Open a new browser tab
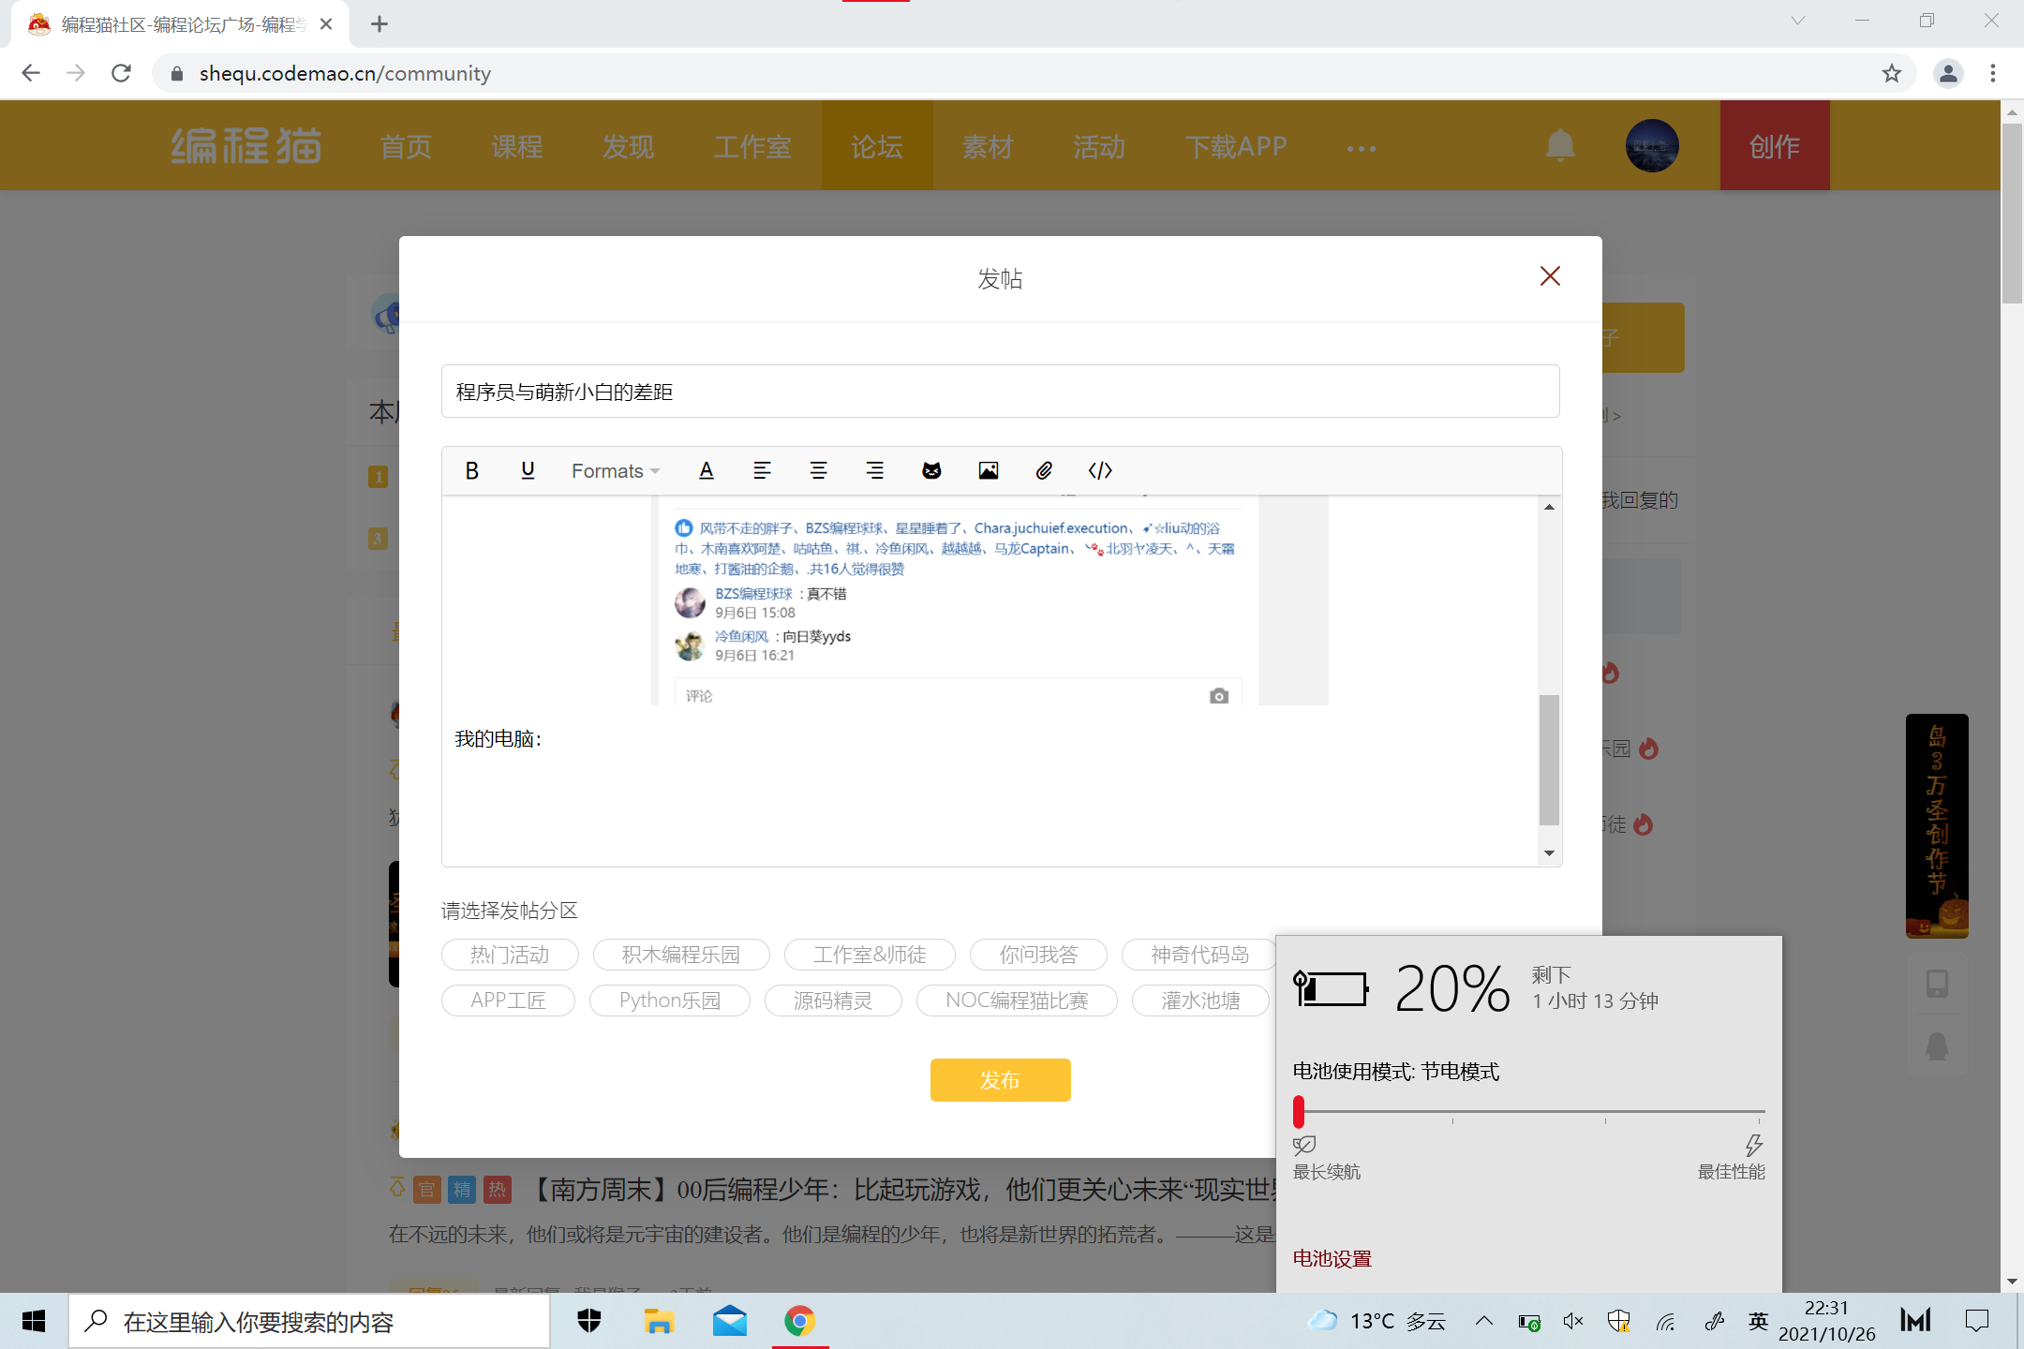Viewport: 2024px width, 1349px height. point(379,24)
